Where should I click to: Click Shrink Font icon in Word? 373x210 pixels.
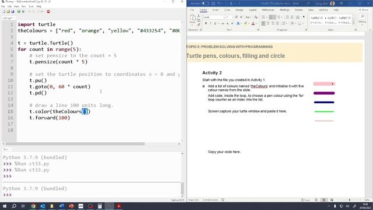(x=241, y=17)
